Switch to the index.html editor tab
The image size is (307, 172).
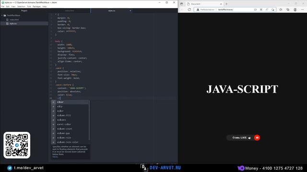coord(70,11)
